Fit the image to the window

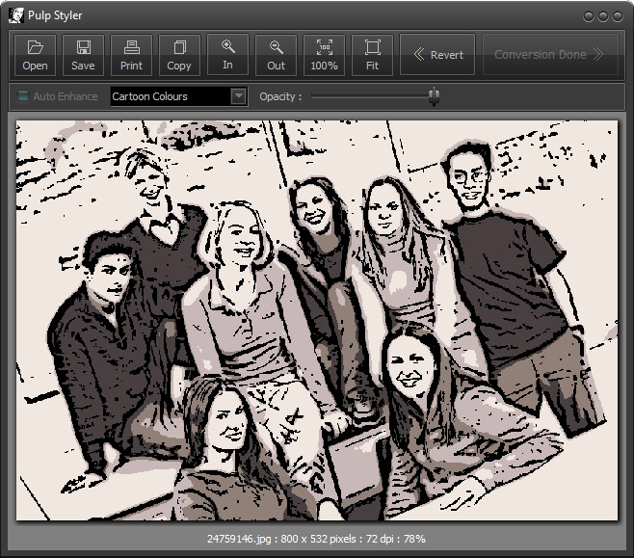(372, 55)
